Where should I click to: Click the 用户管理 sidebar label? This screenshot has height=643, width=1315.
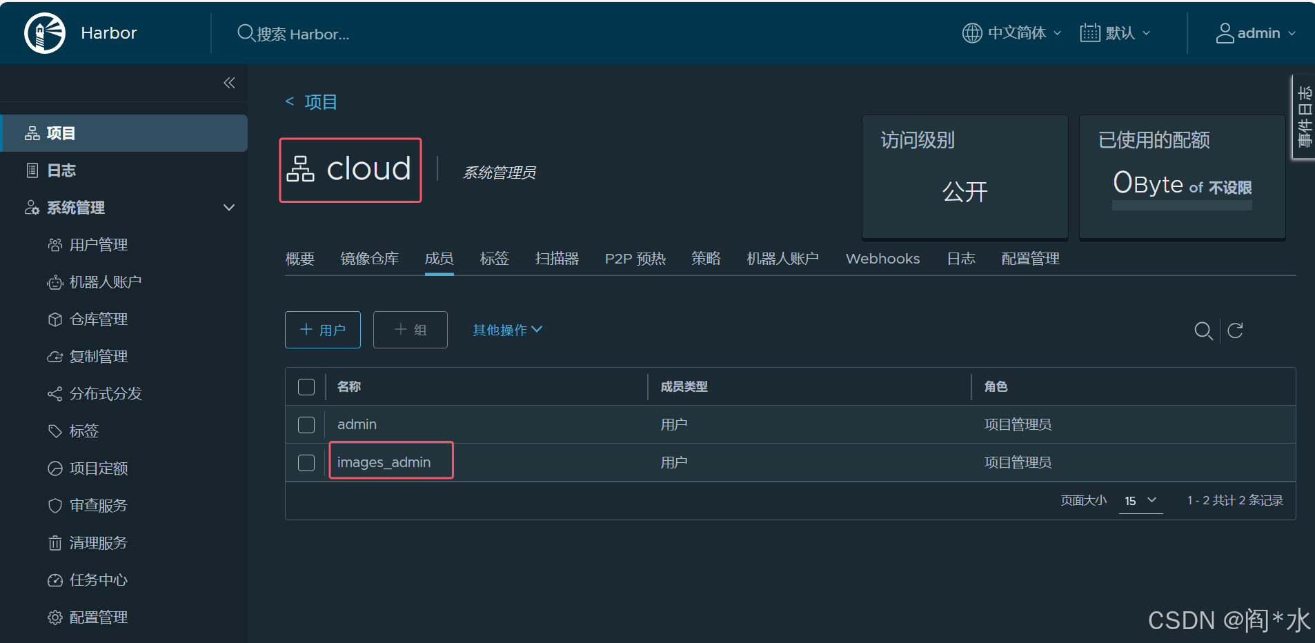[x=99, y=245]
